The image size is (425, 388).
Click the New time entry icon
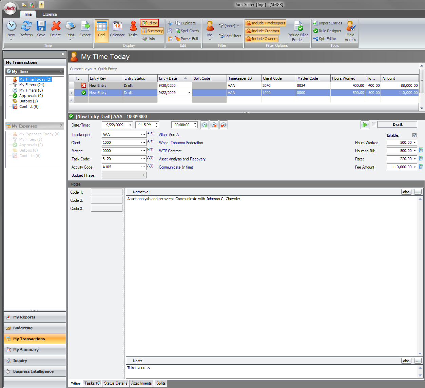pos(11,26)
